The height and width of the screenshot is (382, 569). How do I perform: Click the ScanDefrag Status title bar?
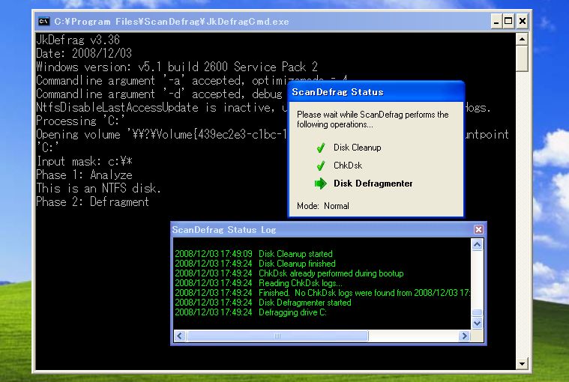click(x=376, y=92)
